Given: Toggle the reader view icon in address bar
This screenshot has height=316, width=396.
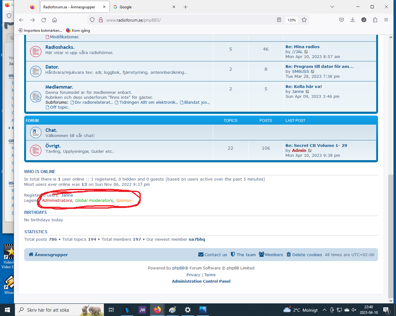Looking at the screenshot, I should coord(279,20).
